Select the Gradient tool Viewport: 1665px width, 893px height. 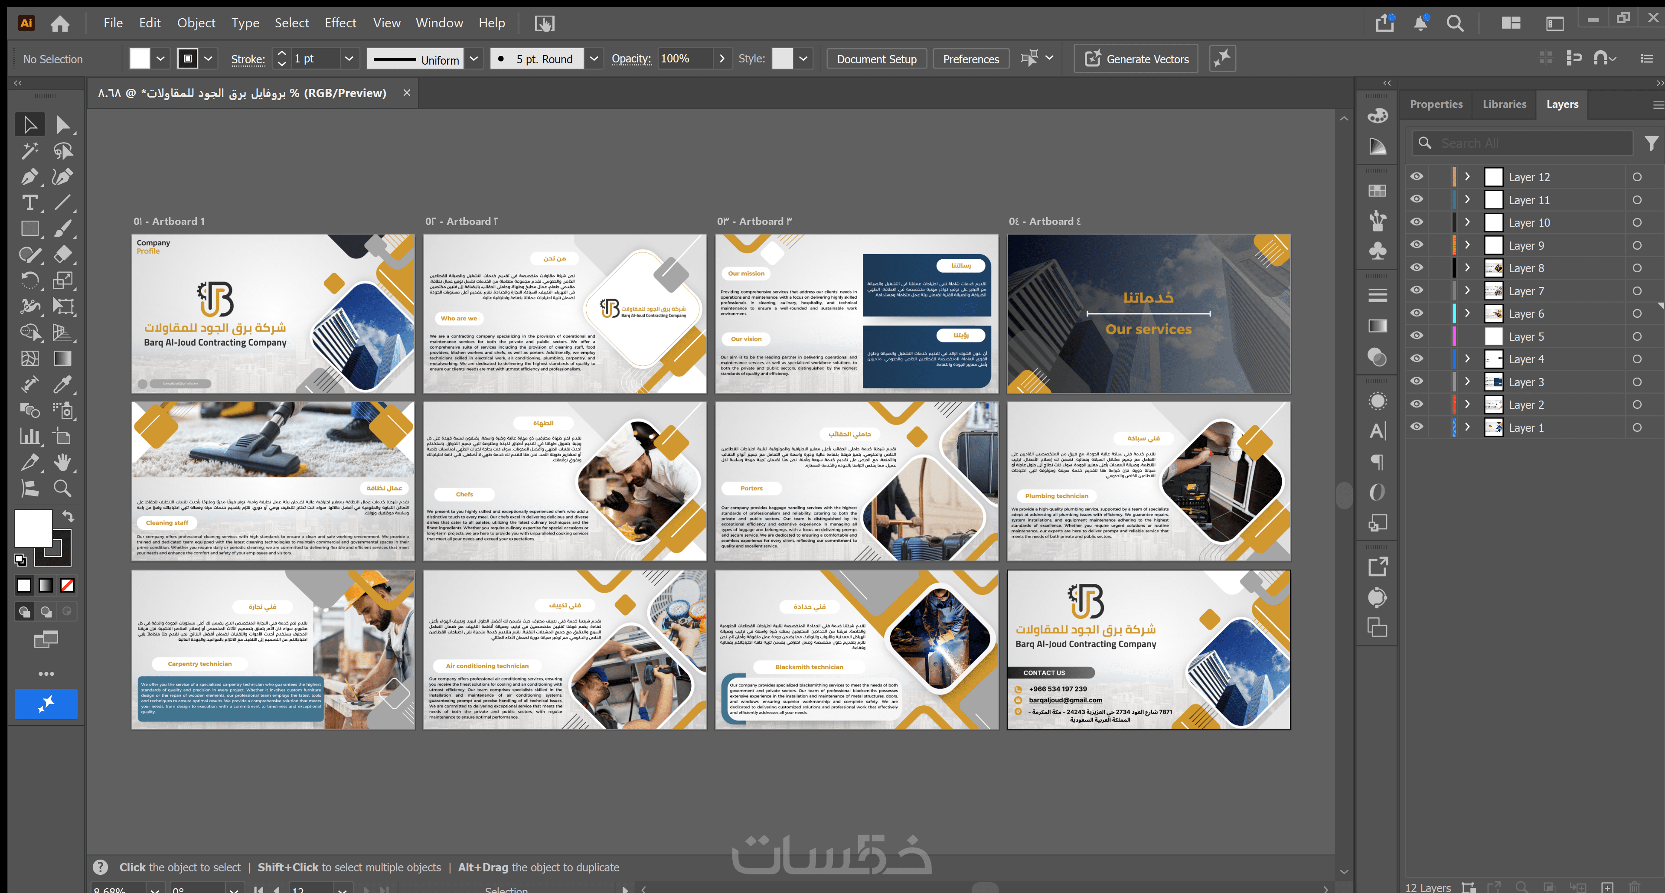pyautogui.click(x=63, y=358)
